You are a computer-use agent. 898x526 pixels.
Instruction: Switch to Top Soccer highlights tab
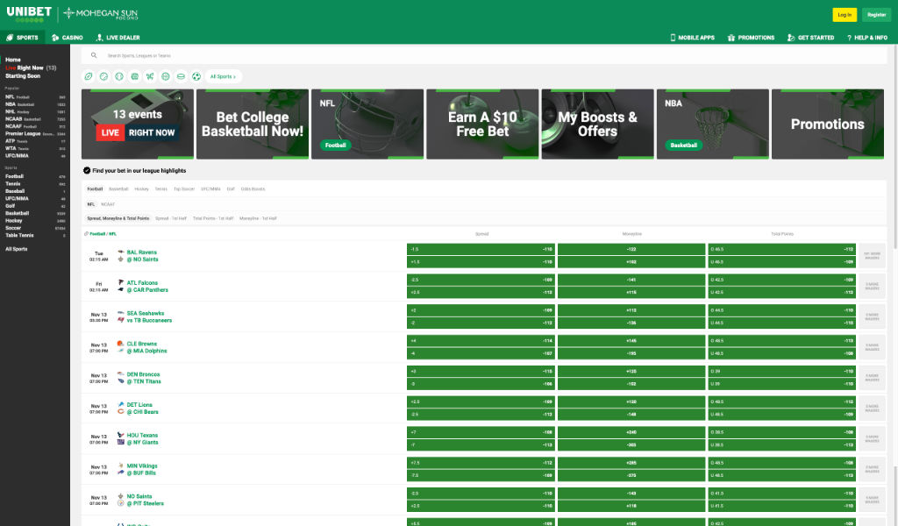[x=184, y=188]
